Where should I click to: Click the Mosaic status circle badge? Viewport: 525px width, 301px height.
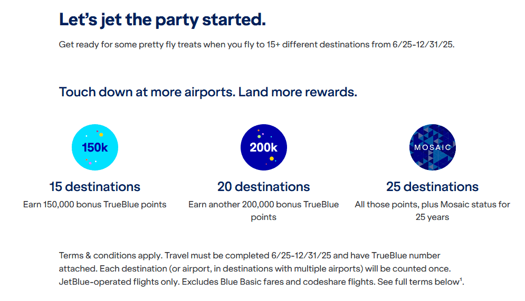click(x=432, y=148)
